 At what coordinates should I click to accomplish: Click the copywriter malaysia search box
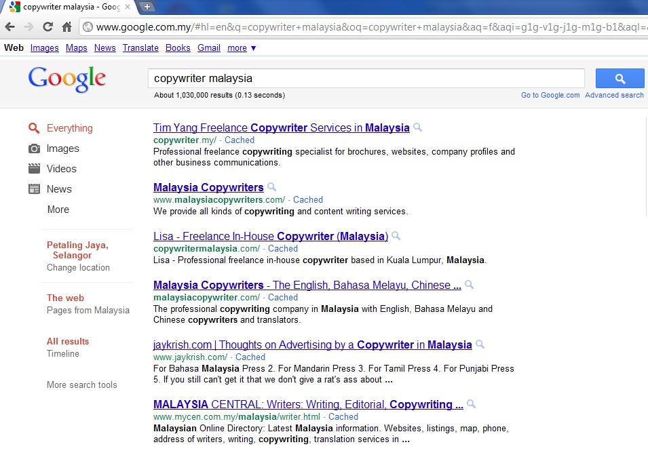(366, 79)
